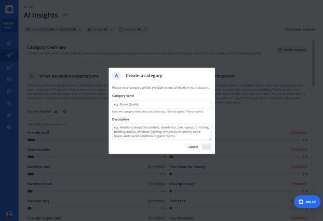Click the thumbs up helpful icon
The height and width of the screenshot is (221, 323).
coord(56,111)
